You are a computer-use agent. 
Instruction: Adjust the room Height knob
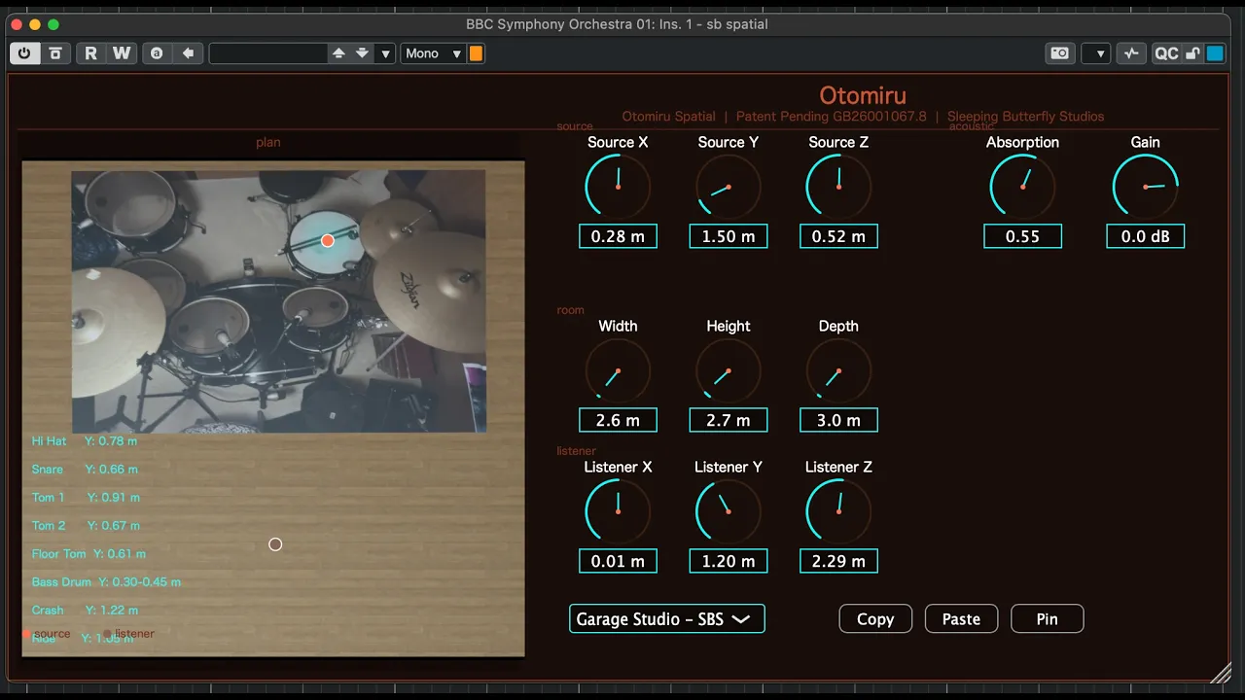click(x=728, y=370)
